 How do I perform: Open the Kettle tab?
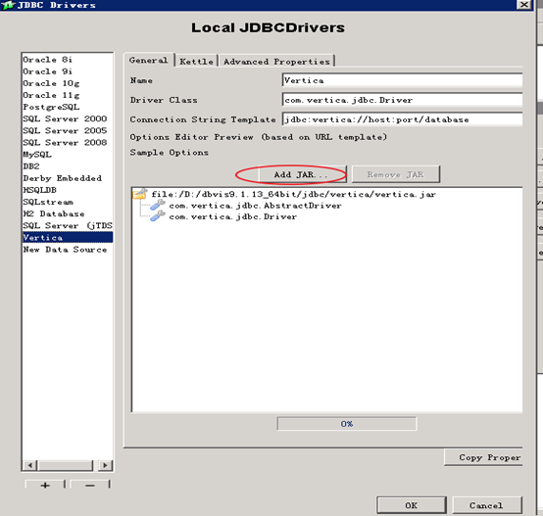[x=196, y=62]
